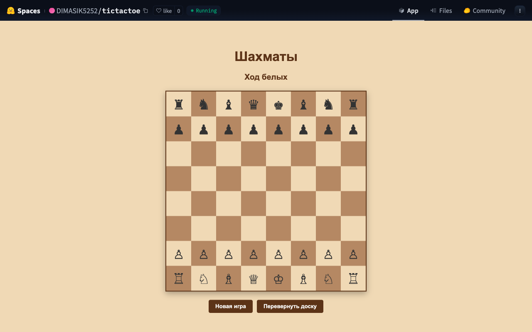Click the Running status badge
Viewport: 532px width, 332px height.
click(204, 11)
